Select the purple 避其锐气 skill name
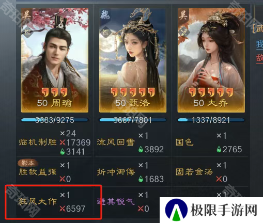This screenshot has height=223, width=263. tap(116, 201)
